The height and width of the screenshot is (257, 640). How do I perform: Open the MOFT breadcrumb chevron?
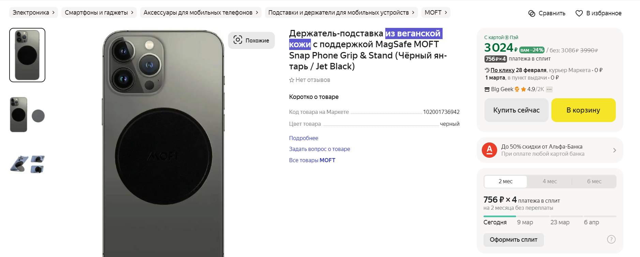445,13
